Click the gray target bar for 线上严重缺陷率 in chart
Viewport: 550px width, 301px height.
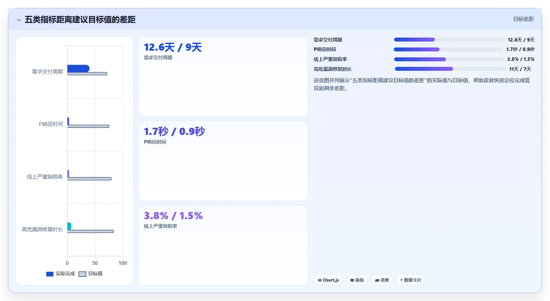(89, 179)
